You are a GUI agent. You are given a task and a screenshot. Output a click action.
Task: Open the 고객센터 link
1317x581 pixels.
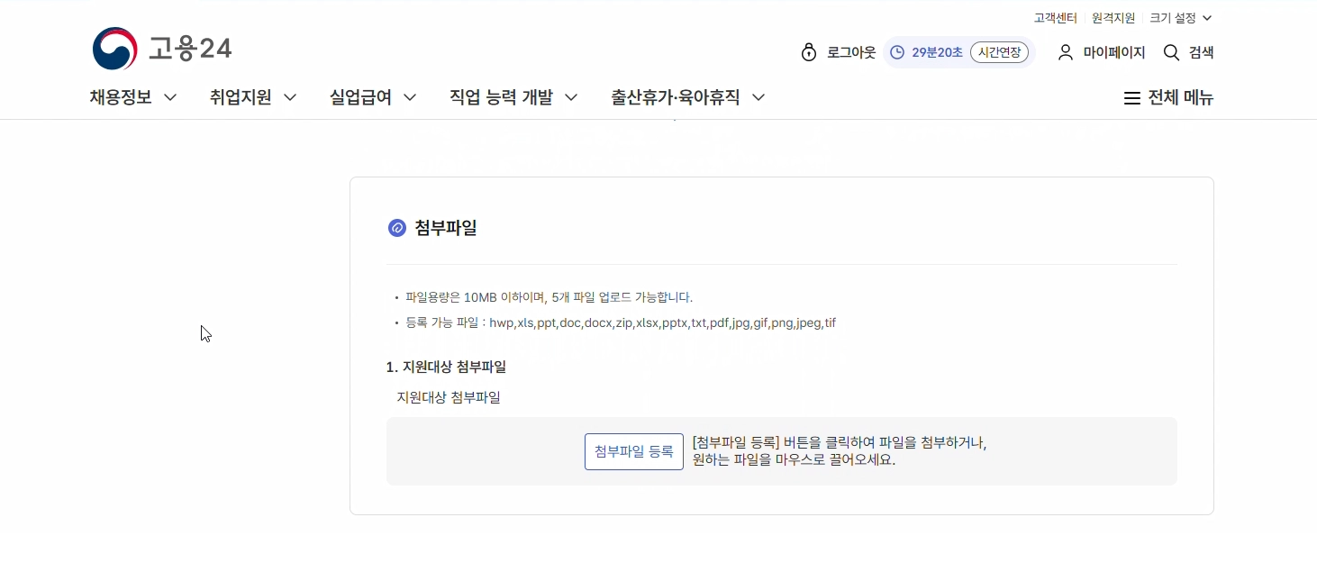[1055, 18]
